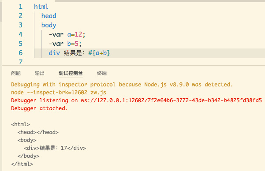Click the node --inspect-brk command line

[x=59, y=93]
